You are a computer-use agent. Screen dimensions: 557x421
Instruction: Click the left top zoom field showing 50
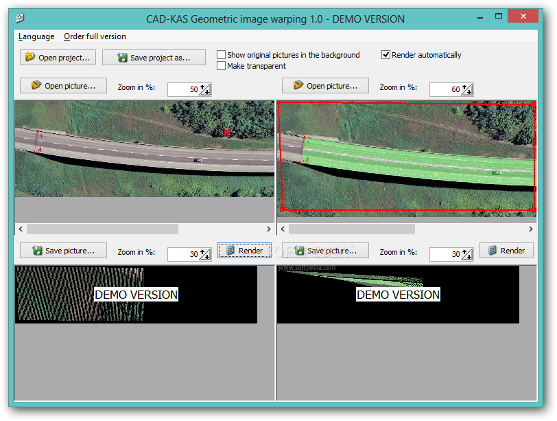tap(183, 89)
